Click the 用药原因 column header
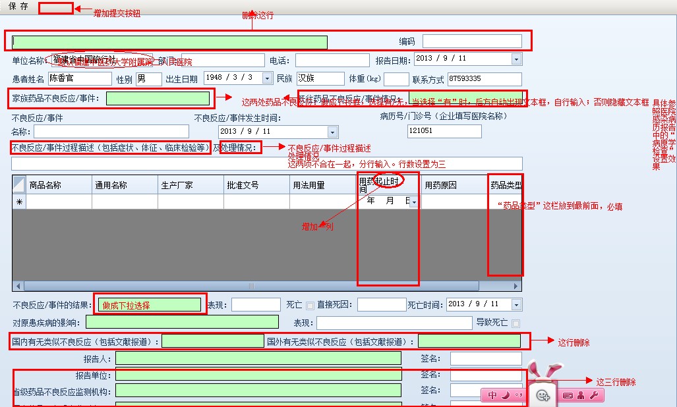Image resolution: width=677 pixels, height=407 pixels. pyautogui.click(x=454, y=185)
